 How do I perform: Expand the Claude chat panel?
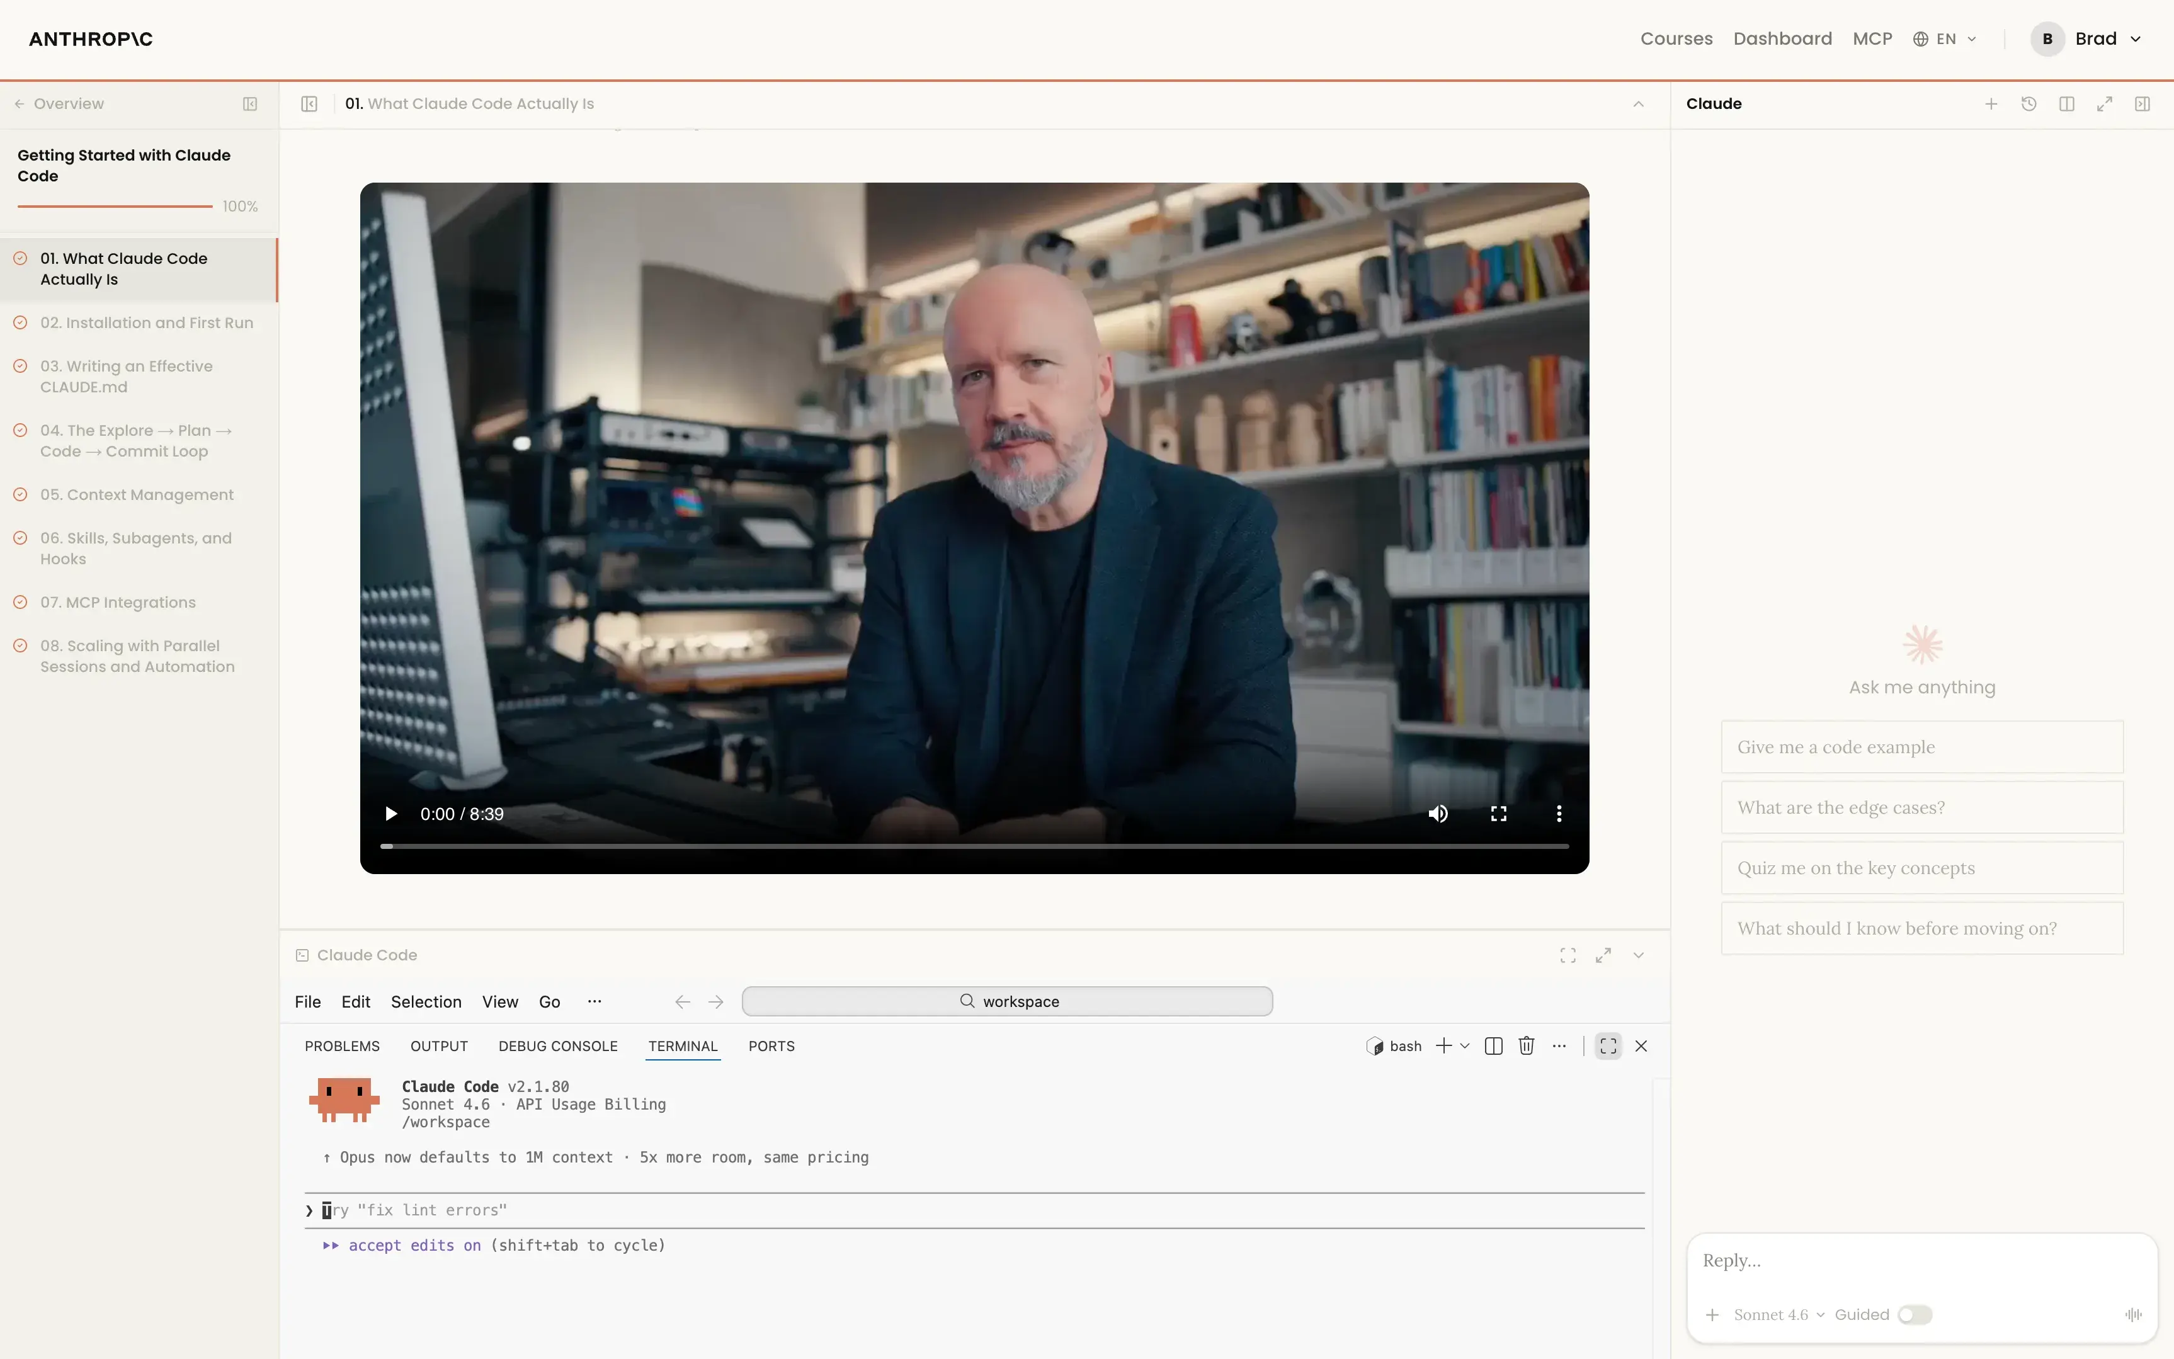click(x=2104, y=103)
